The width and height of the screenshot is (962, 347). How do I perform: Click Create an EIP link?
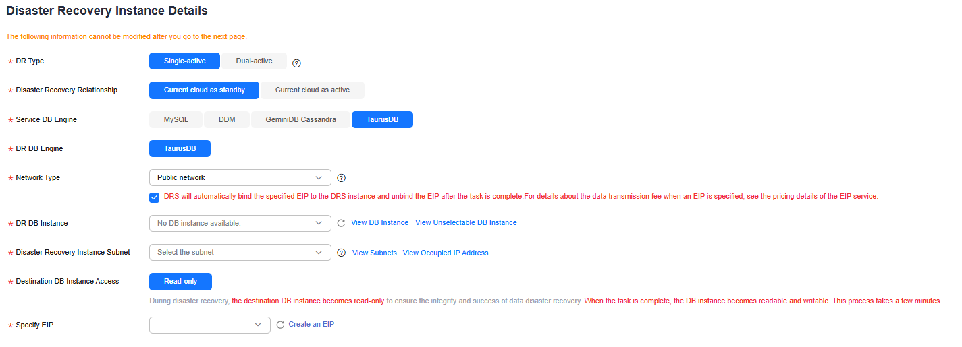pos(311,325)
